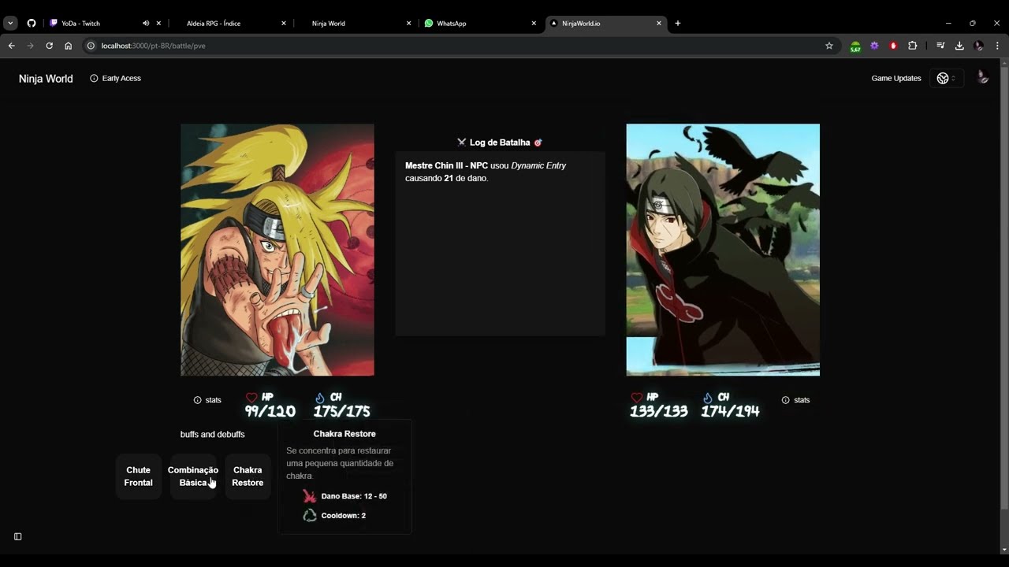
Task: Close the WhatsApp browser tab
Action: click(534, 24)
